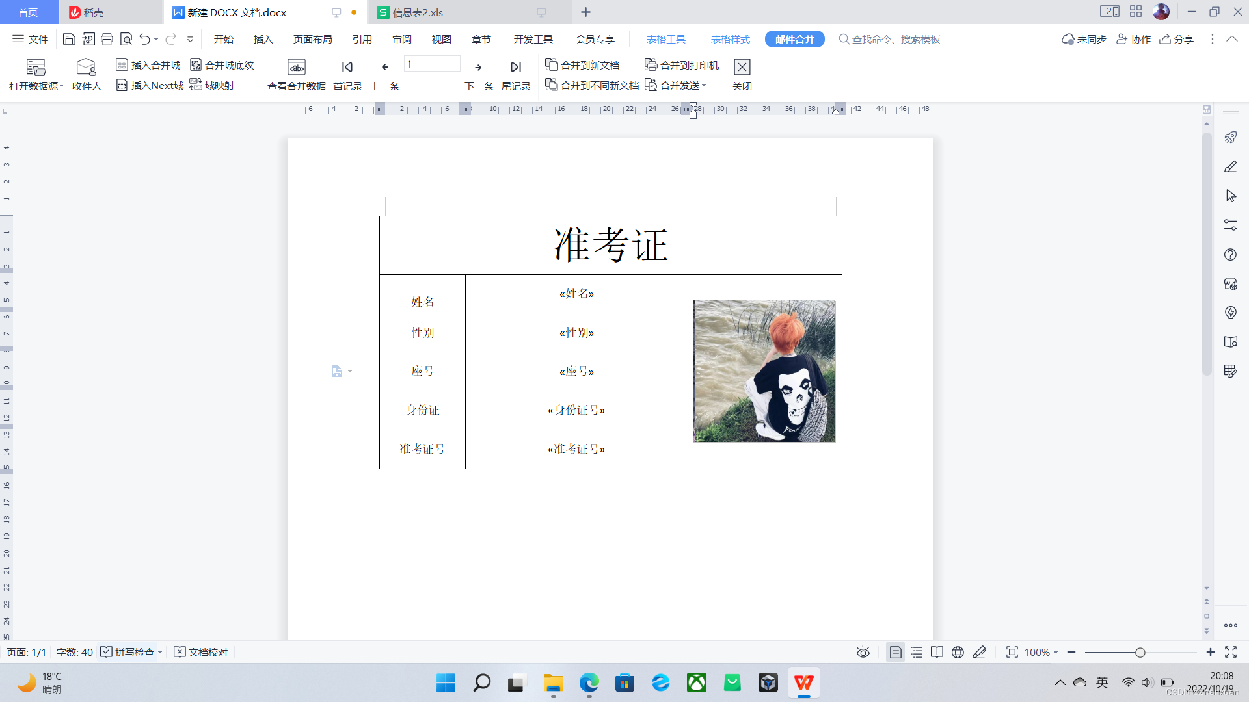Image resolution: width=1249 pixels, height=702 pixels.
Task: Click 插入合并域 button
Action: [148, 65]
